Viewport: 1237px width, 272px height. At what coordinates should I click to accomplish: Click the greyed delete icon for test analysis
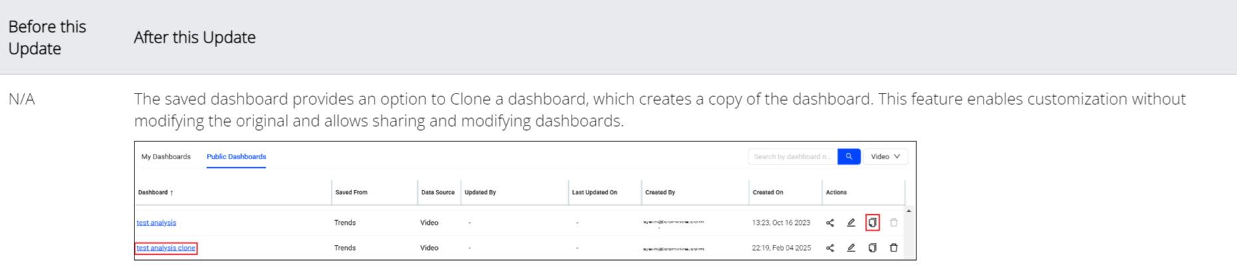pos(894,223)
